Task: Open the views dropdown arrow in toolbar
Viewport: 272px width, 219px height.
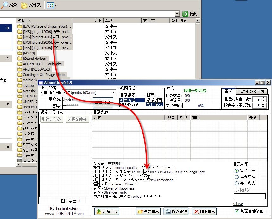Action: [x=55, y=5]
